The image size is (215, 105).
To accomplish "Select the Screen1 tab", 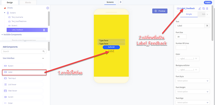I will 110,2.
